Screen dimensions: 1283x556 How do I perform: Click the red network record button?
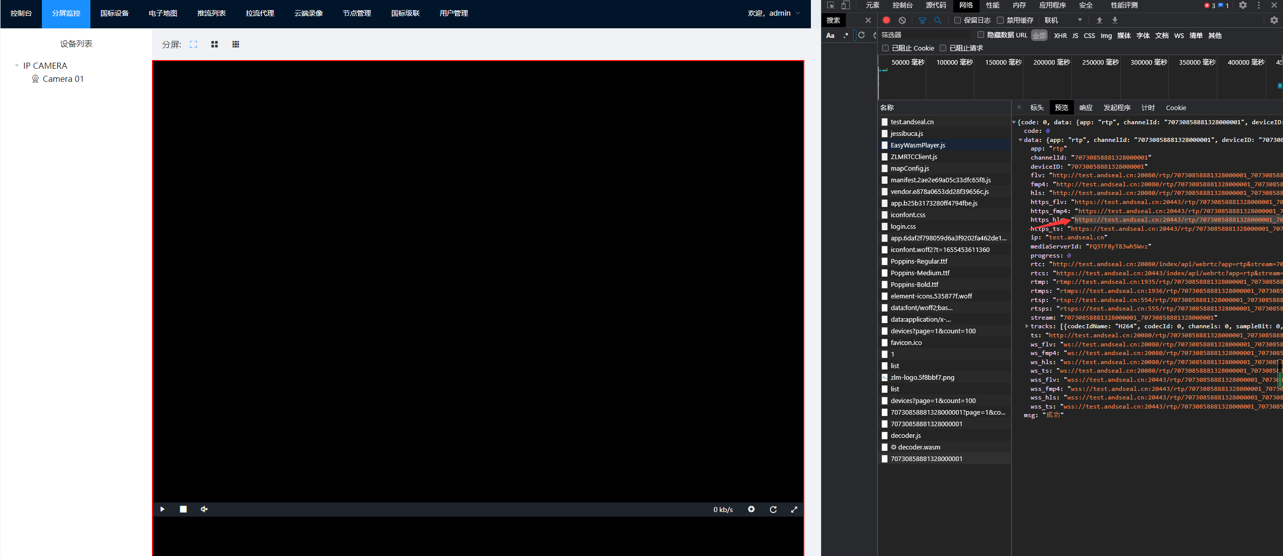pos(886,20)
